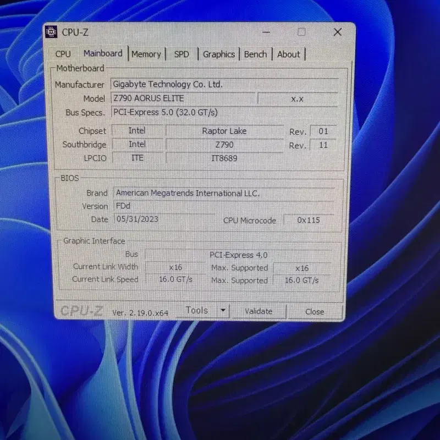Image resolution: width=440 pixels, height=440 pixels.
Task: Switch to the SPD tab
Action: (182, 54)
